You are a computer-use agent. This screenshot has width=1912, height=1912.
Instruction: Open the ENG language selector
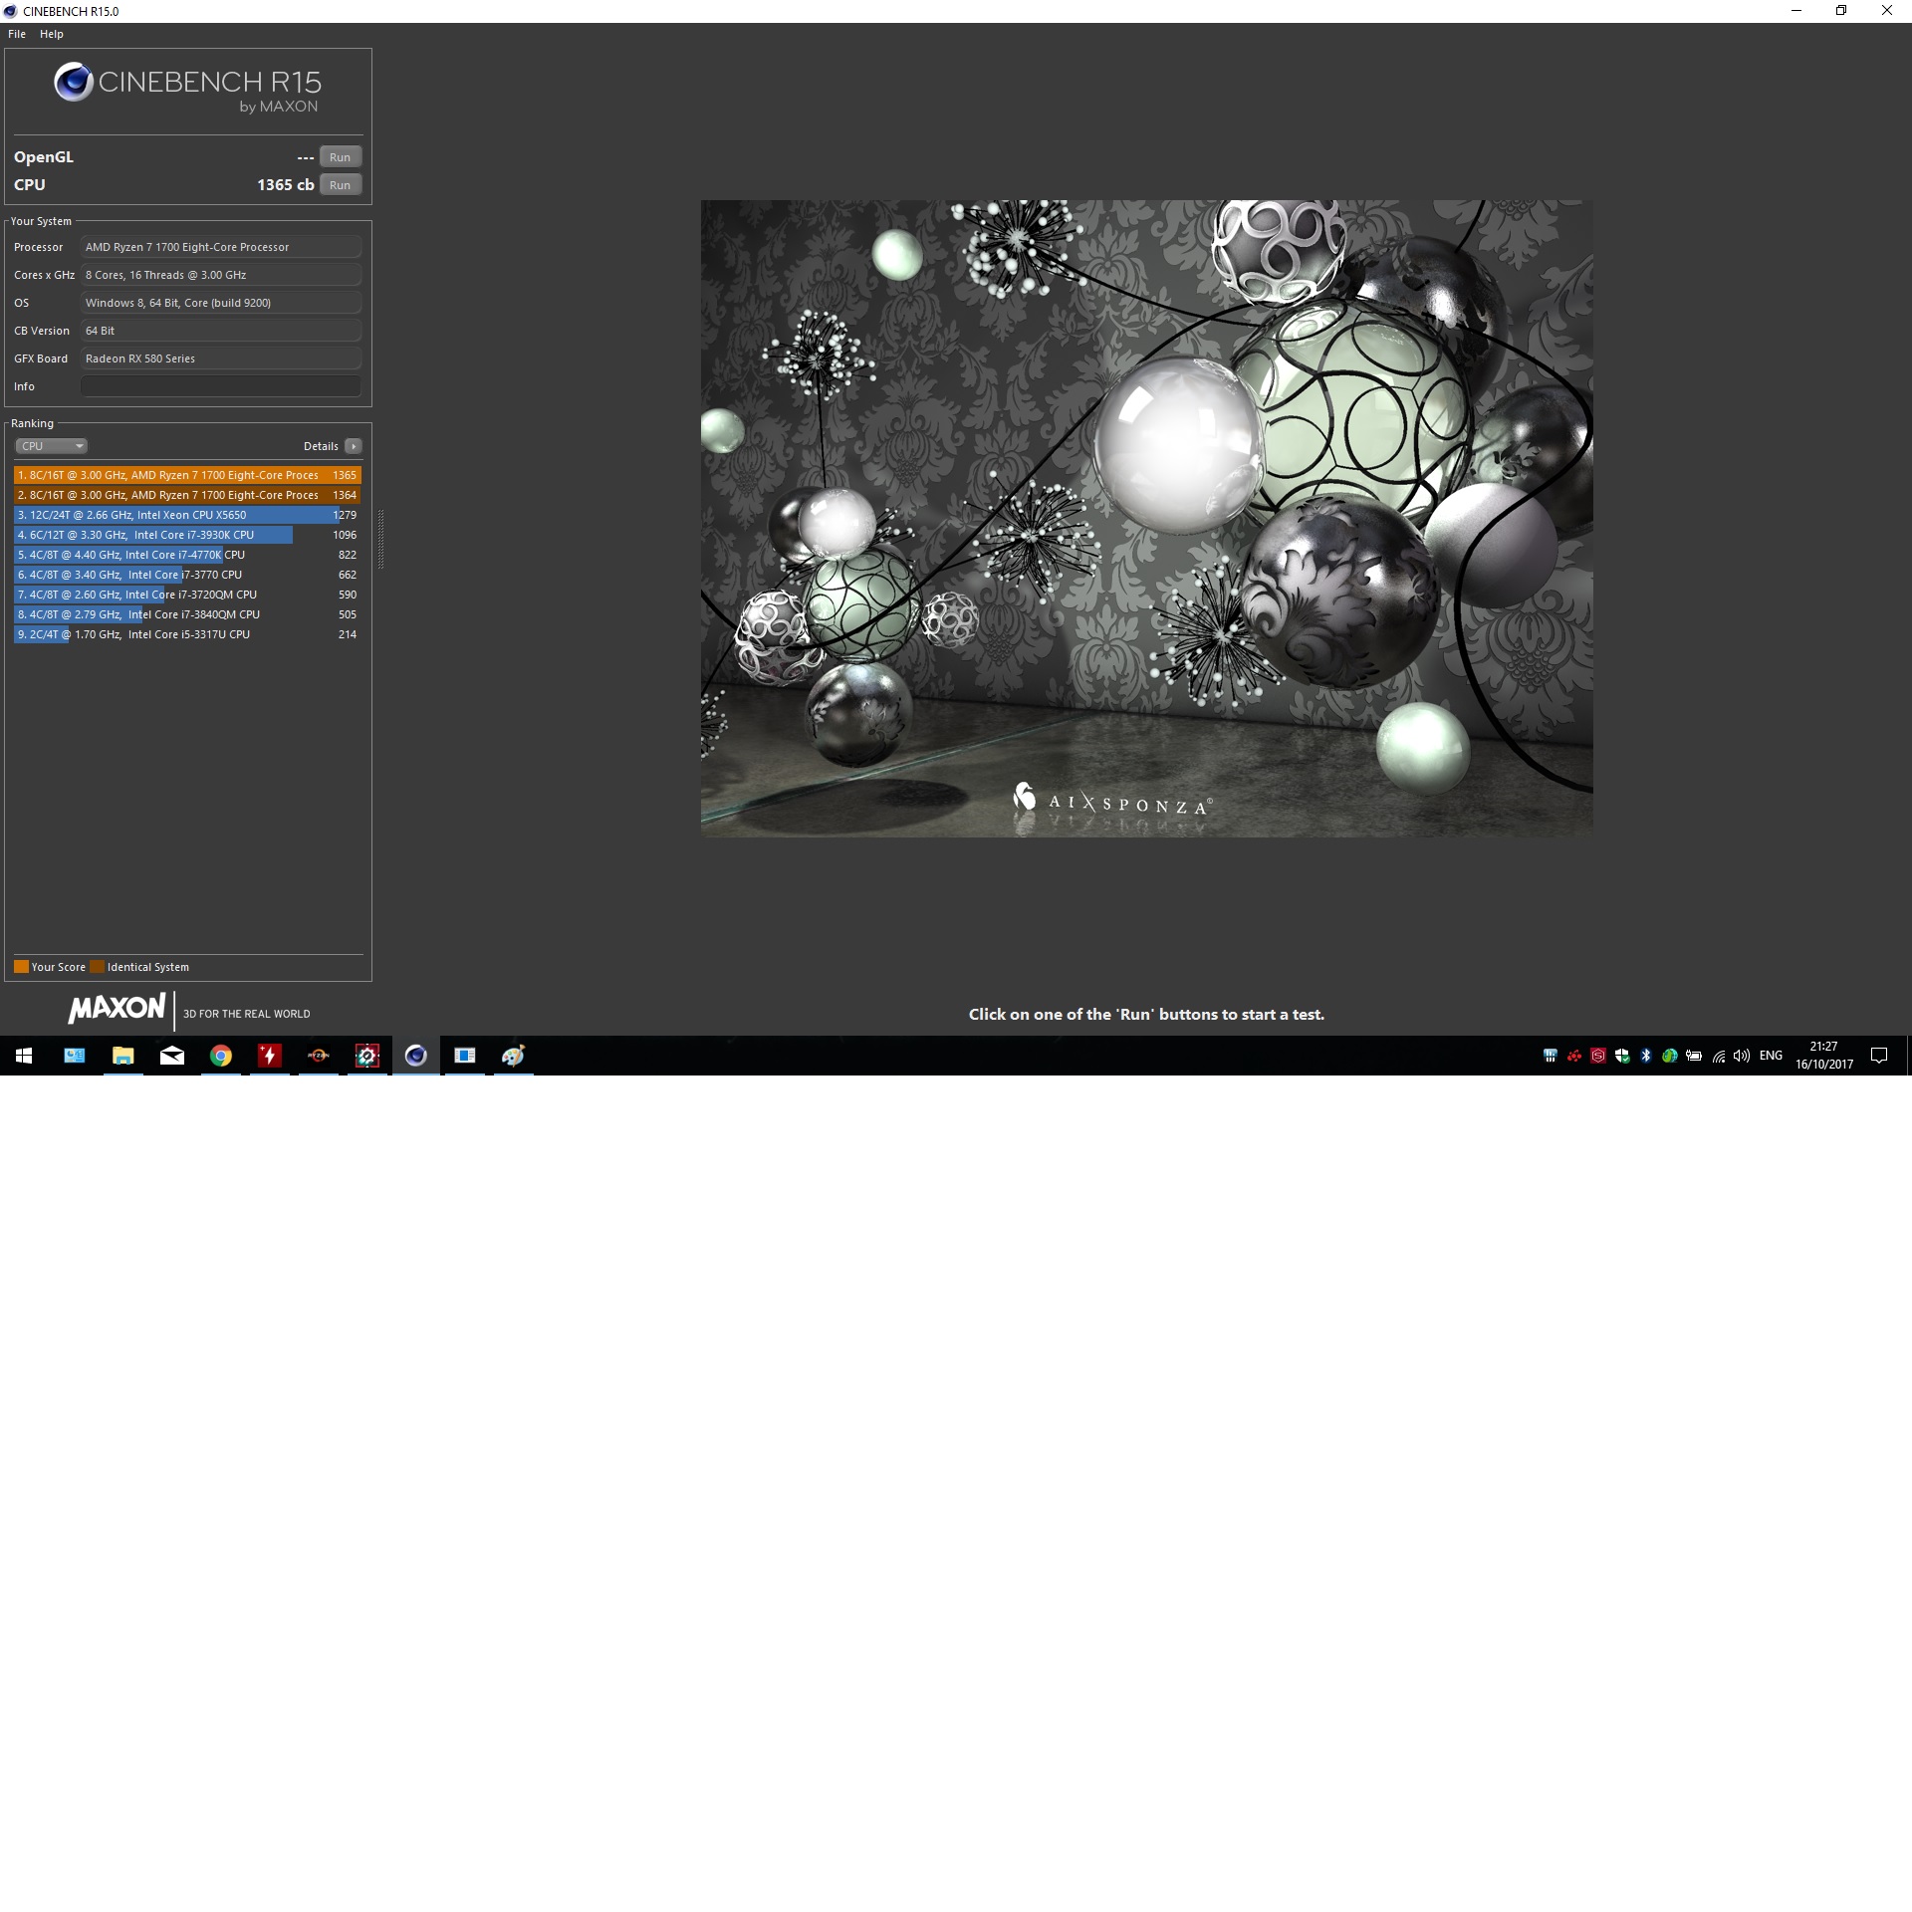click(x=1771, y=1056)
